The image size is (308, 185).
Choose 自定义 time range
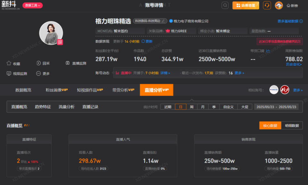228,107
